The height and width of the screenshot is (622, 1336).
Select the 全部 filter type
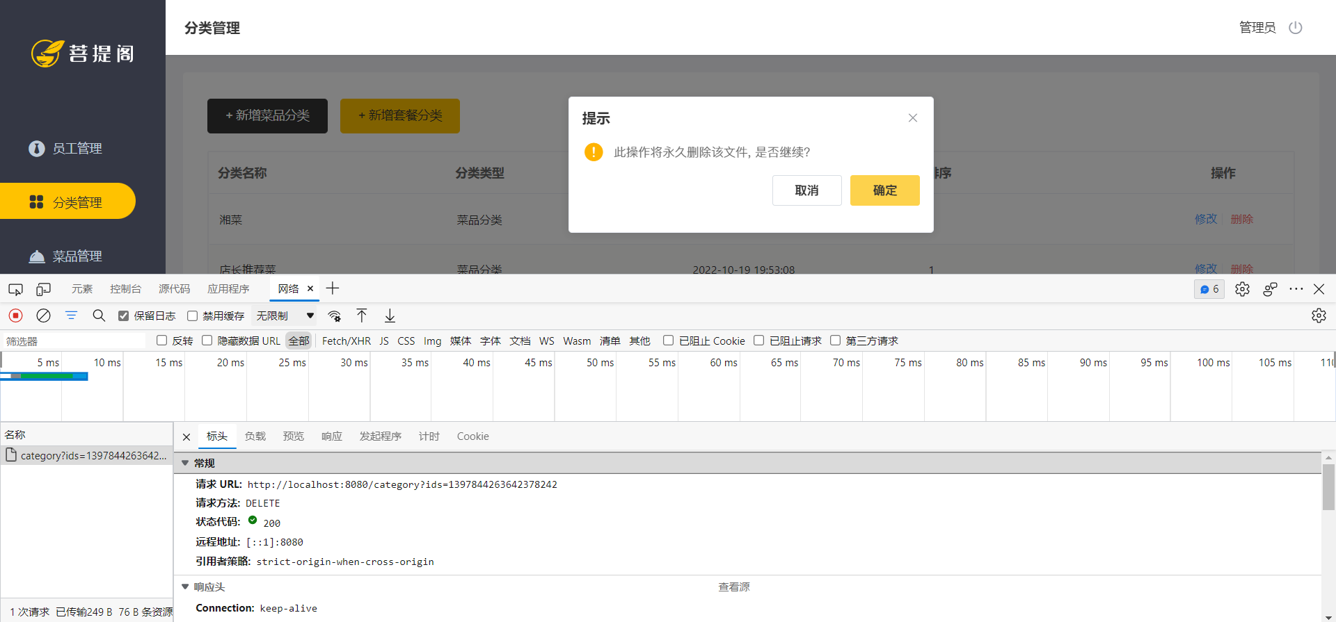tap(299, 341)
